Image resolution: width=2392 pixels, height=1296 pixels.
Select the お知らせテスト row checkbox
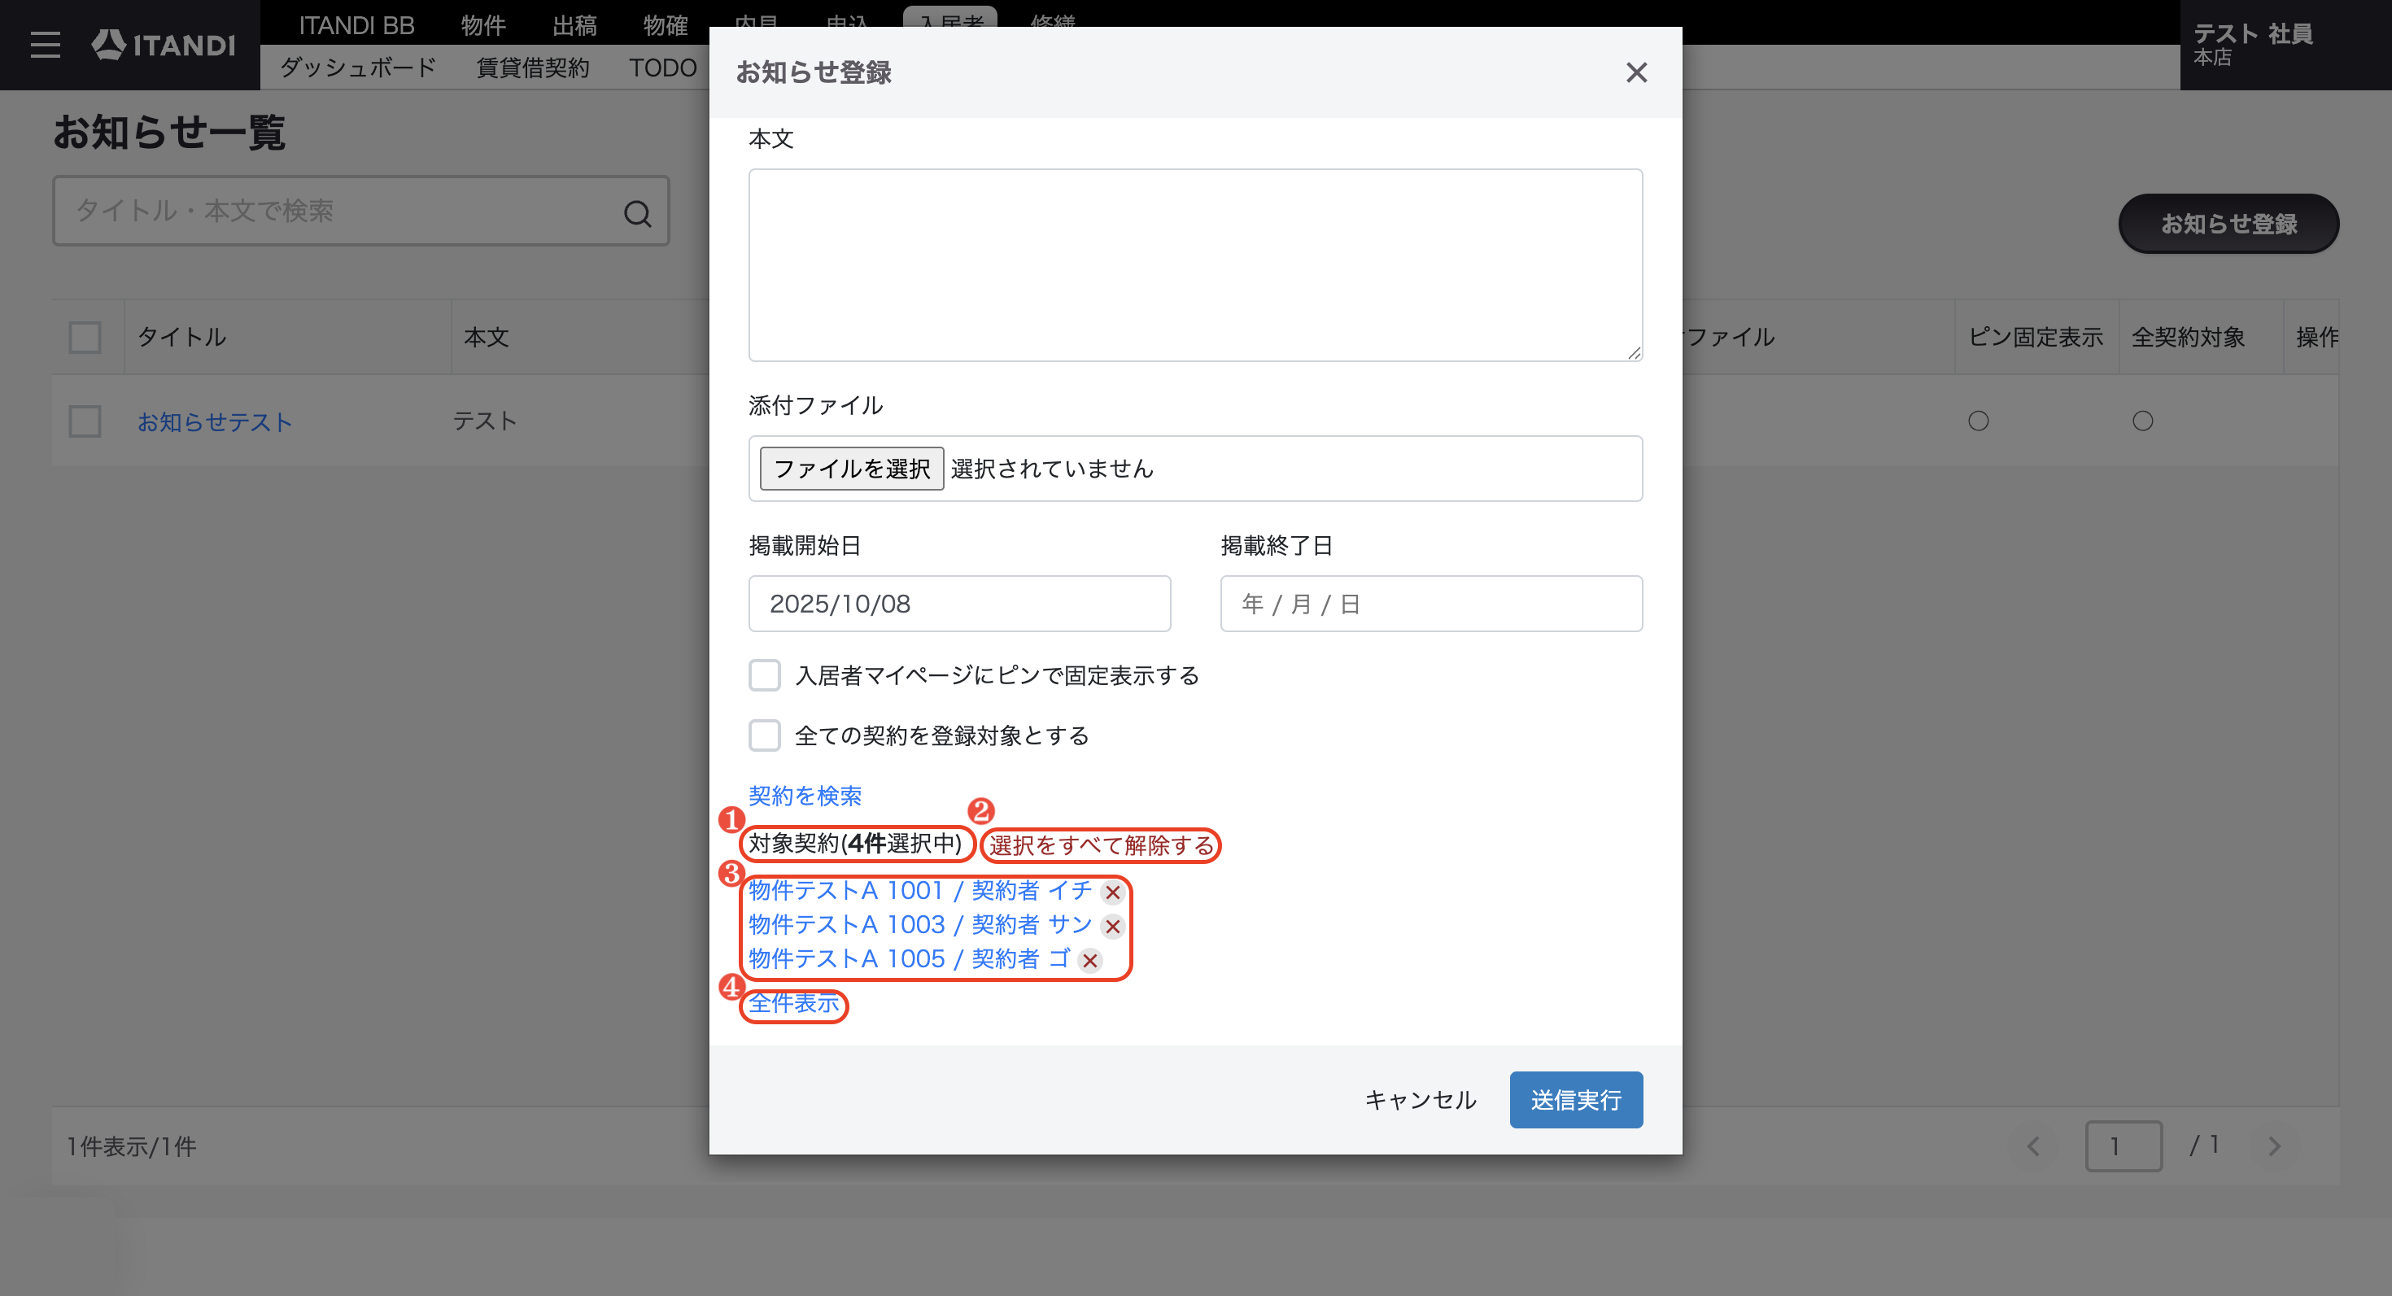(85, 421)
